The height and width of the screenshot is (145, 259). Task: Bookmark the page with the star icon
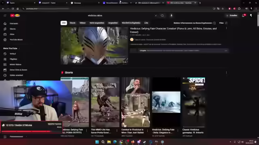[x=223, y=8]
